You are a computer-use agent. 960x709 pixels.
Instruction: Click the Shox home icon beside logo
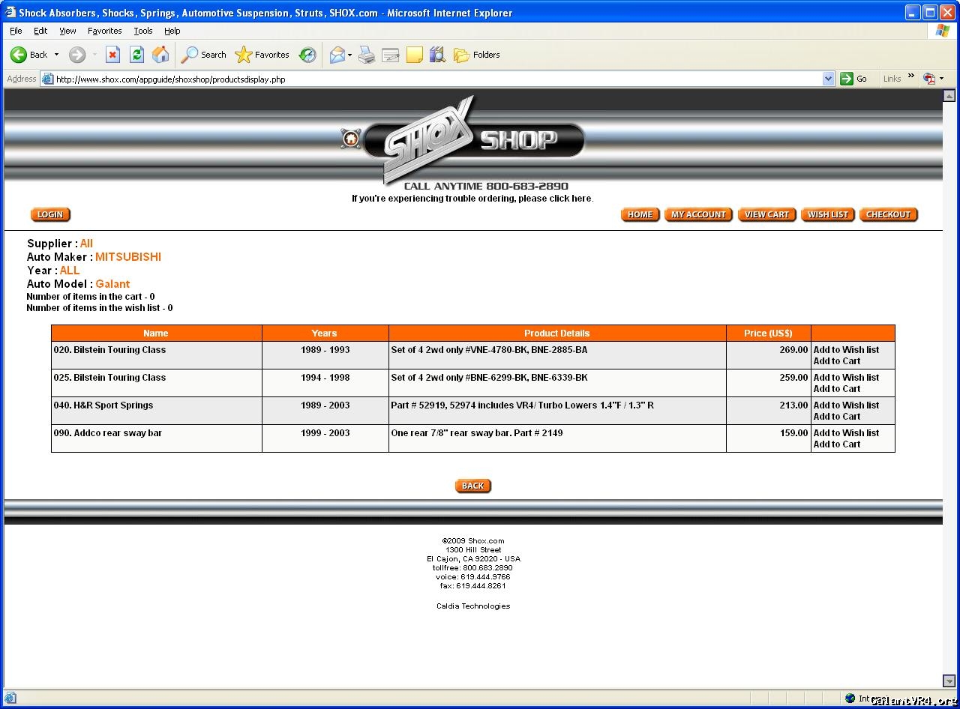(350, 139)
